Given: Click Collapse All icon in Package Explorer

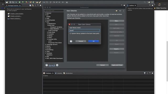Looking at the screenshot, I should point(30,5).
